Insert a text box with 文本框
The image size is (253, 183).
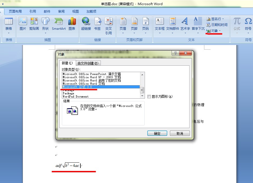point(160,21)
